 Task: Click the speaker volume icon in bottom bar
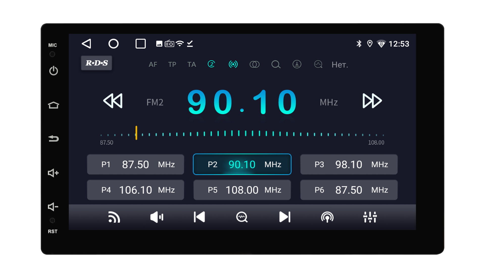[x=157, y=217]
